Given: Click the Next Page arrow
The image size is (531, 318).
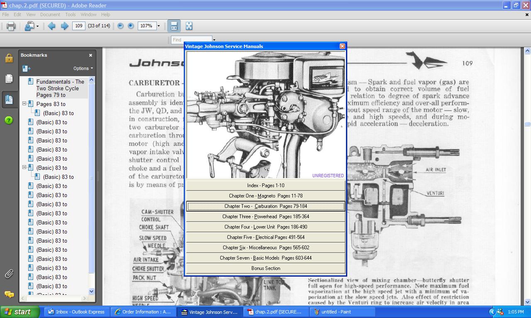Looking at the screenshot, I should click(x=65, y=26).
